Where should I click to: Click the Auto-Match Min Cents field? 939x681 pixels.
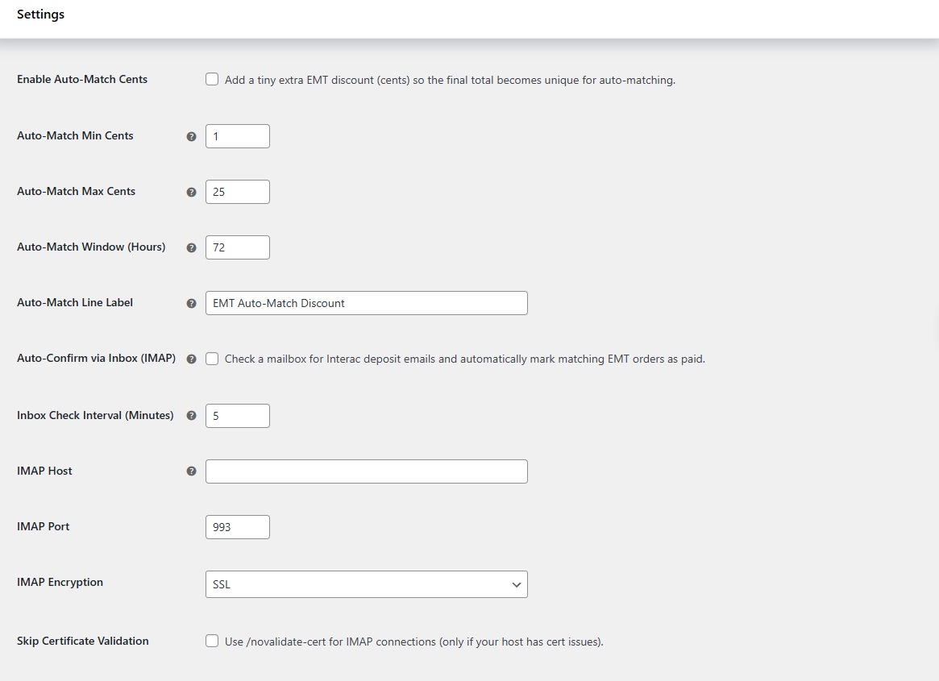[x=237, y=136]
